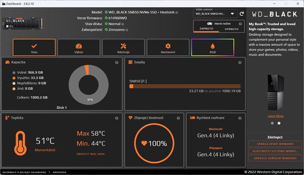
Task: Select the second ad carousel dot
Action: tap(279, 123)
